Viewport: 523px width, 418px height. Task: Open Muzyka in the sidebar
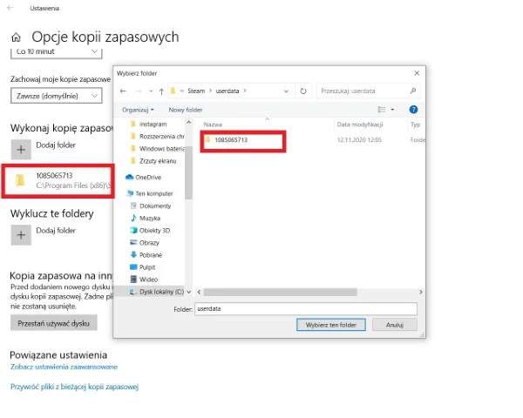pos(149,217)
